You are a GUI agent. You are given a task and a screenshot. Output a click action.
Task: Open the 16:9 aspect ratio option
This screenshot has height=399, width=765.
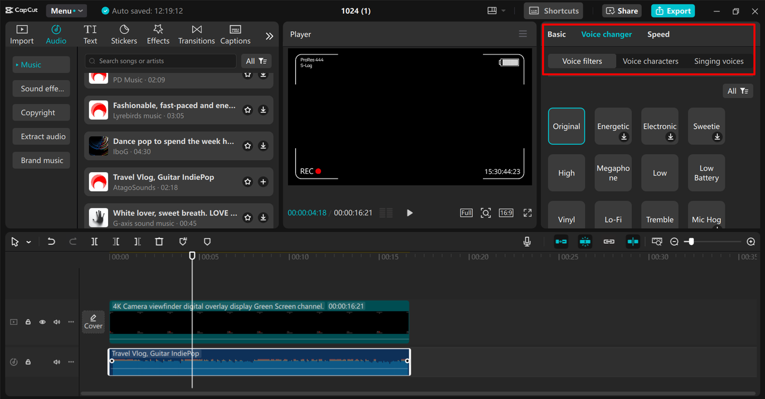click(x=506, y=213)
